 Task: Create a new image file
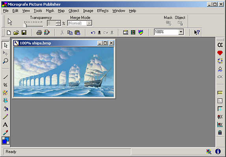point(9,33)
